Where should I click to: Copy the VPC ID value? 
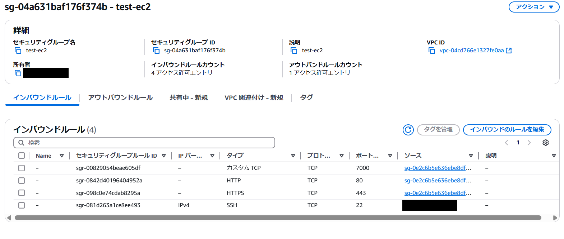pyautogui.click(x=432, y=51)
